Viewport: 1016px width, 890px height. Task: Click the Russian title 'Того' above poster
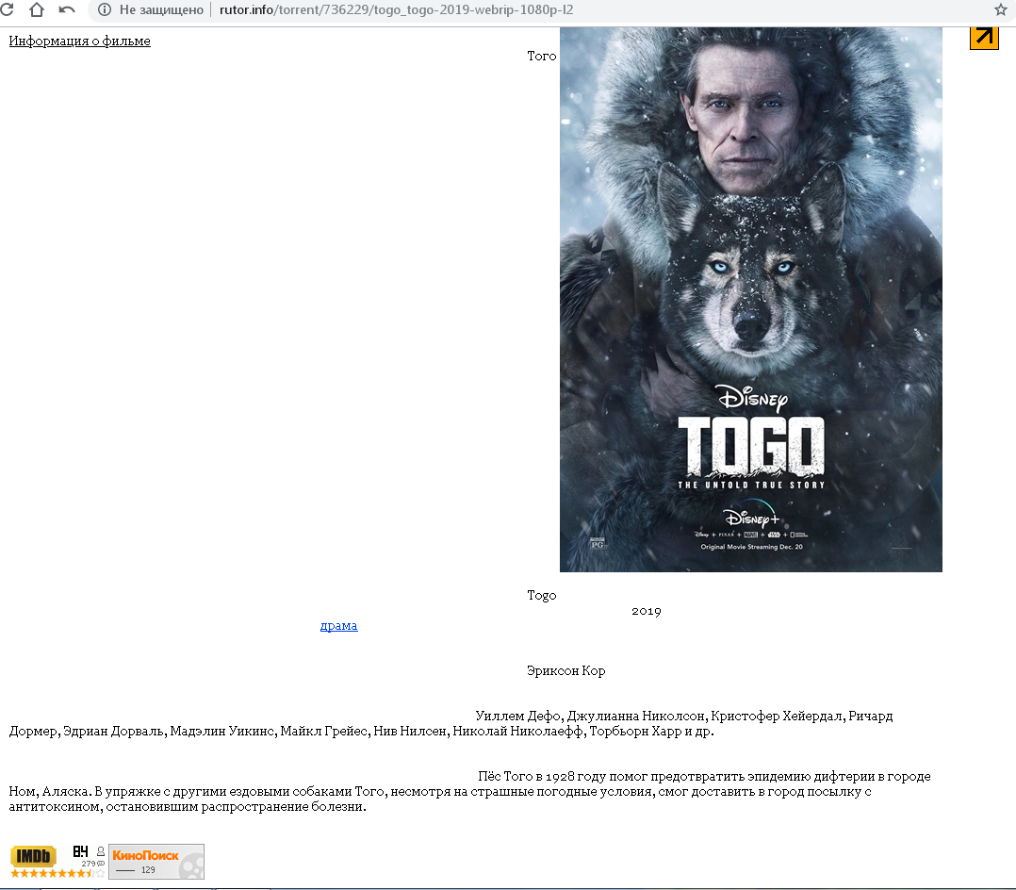point(542,57)
